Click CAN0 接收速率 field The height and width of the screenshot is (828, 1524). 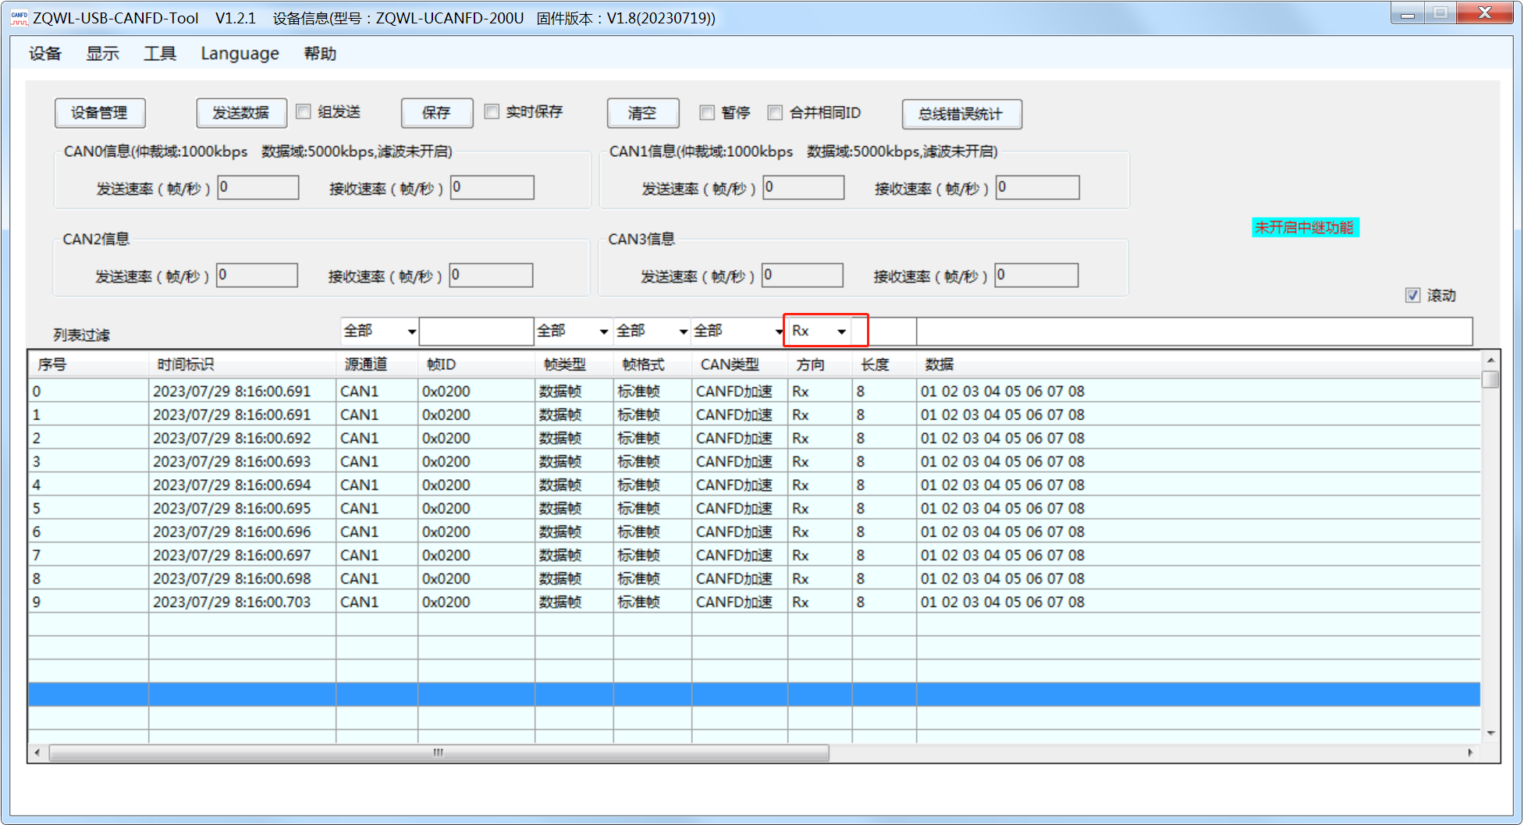tap(492, 187)
